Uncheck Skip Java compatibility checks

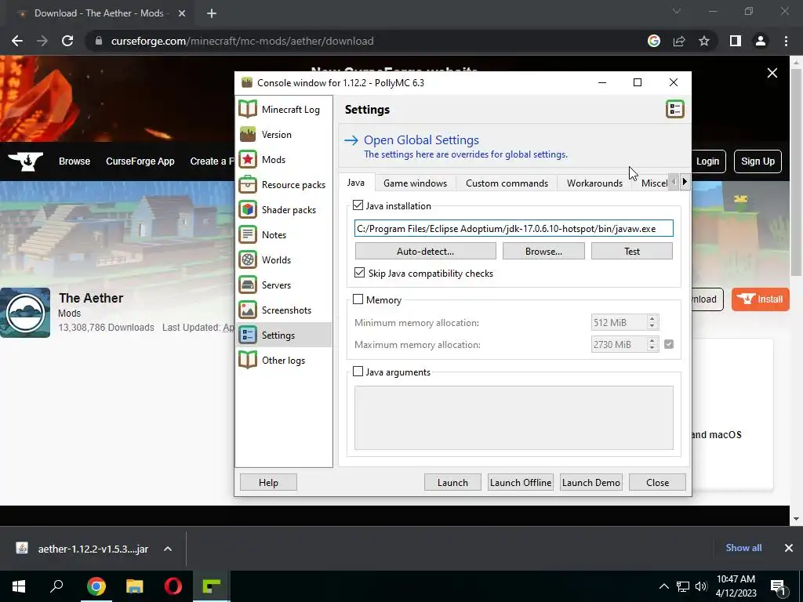[359, 273]
